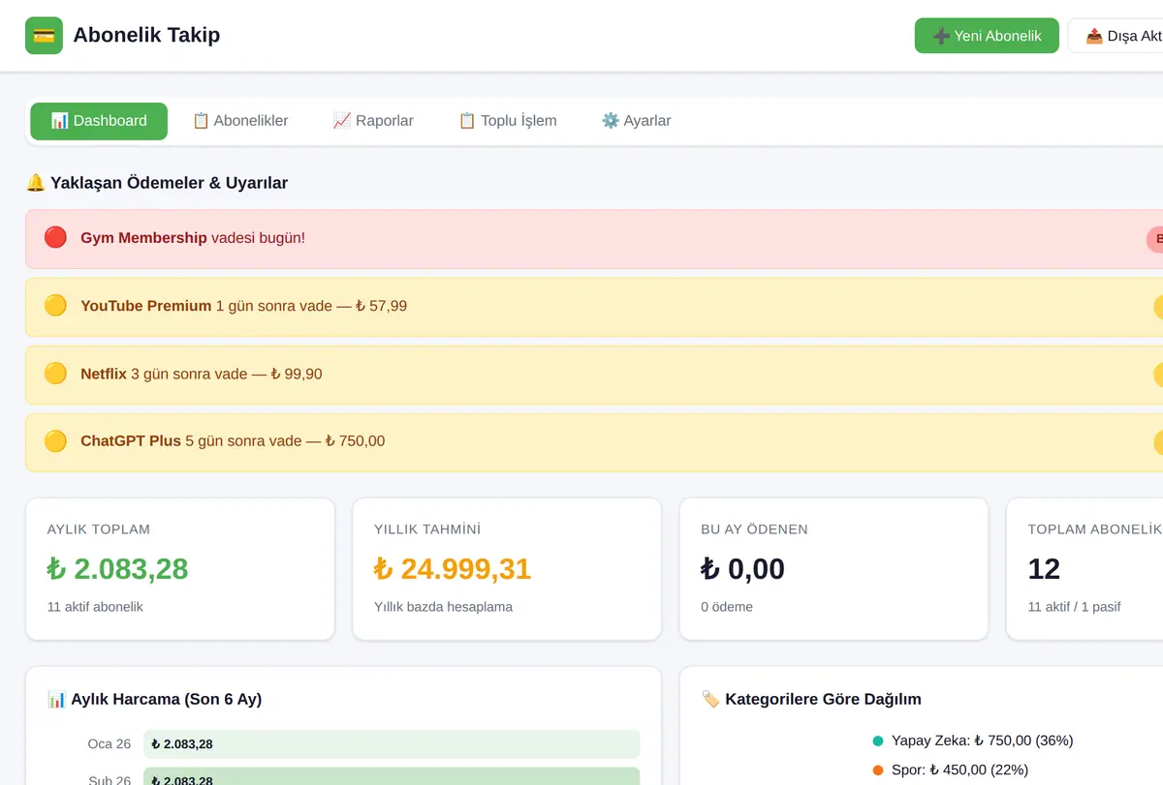
Task: Click the Dışa Aktar export button
Action: point(1116,36)
